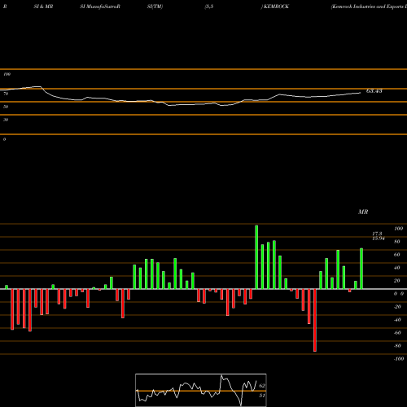Image resolution: width=407 pixels, height=407 pixels.
Task: Click the 70 level label on RSI axis
Action: pyautogui.click(x=6, y=94)
